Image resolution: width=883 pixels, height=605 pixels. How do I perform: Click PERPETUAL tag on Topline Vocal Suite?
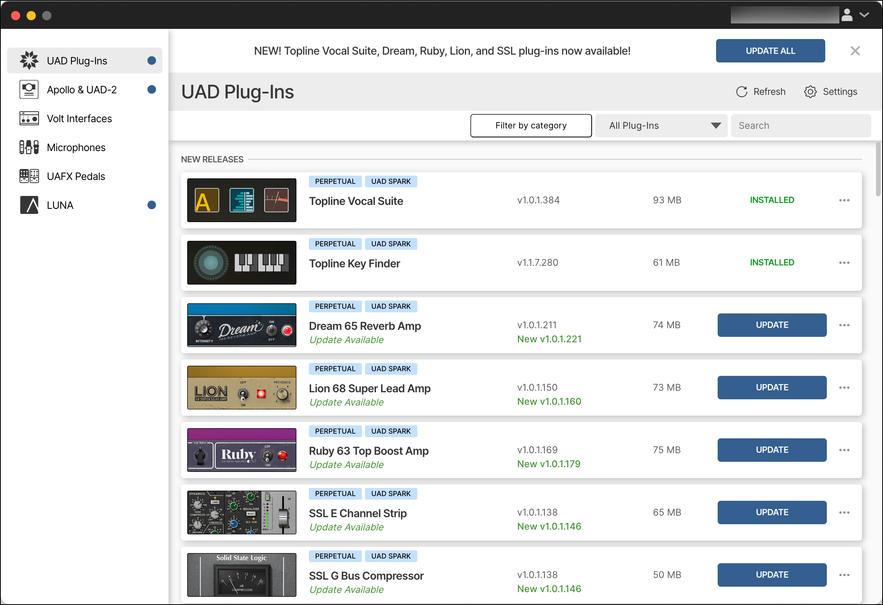[x=335, y=181]
